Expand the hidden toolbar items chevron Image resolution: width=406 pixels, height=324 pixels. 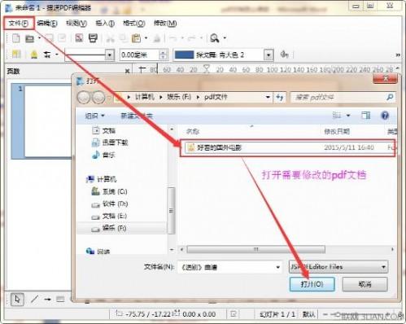coord(398,55)
